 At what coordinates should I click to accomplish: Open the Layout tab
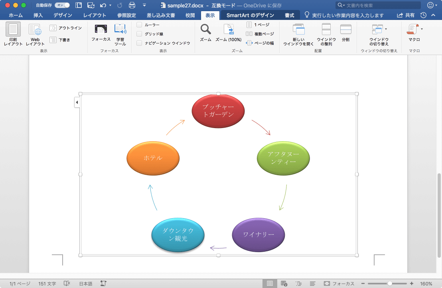(x=95, y=15)
